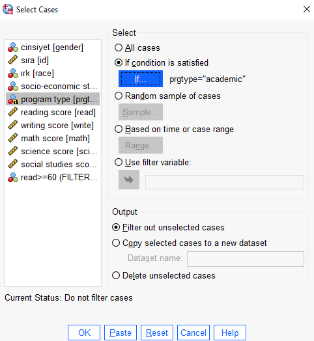Choose Random sample of cases option
This screenshot has height=341, width=314.
(119, 96)
